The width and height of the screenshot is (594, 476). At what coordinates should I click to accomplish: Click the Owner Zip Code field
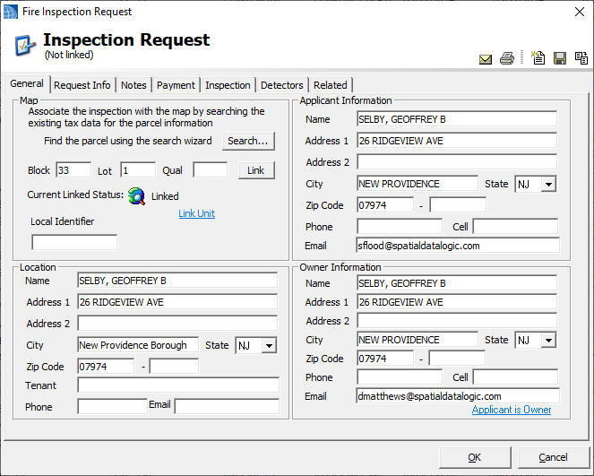click(x=385, y=359)
